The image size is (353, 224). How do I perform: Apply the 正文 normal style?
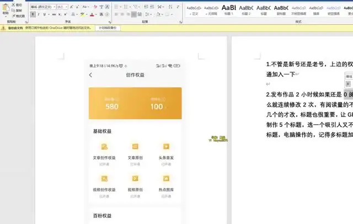(194, 9)
